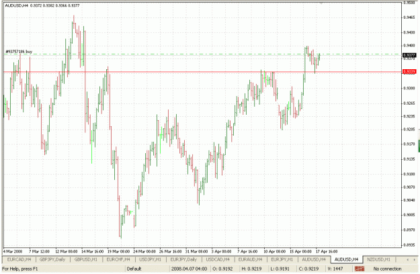
Task: Click the 0.9135 price scale label
Action: tap(409, 159)
